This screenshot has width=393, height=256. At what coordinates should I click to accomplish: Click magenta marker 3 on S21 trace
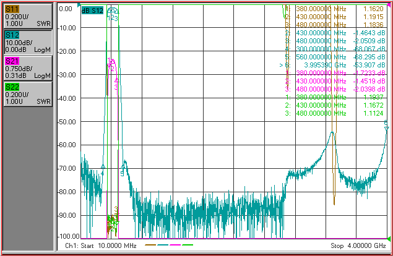pyautogui.click(x=116, y=80)
